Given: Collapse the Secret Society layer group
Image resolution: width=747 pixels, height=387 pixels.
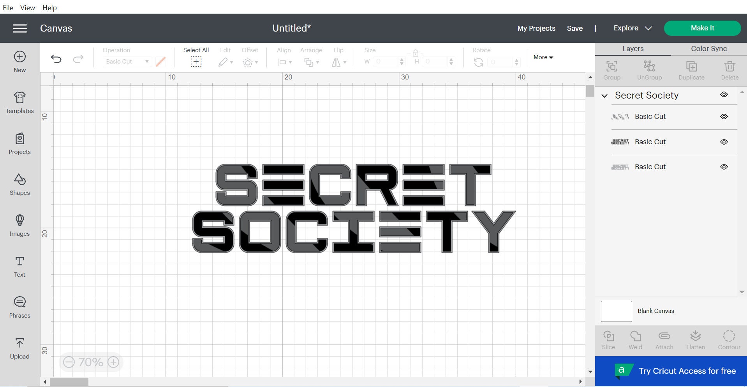Looking at the screenshot, I should [604, 95].
